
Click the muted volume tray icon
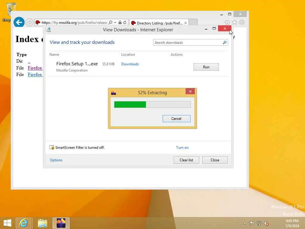[x=266, y=223]
